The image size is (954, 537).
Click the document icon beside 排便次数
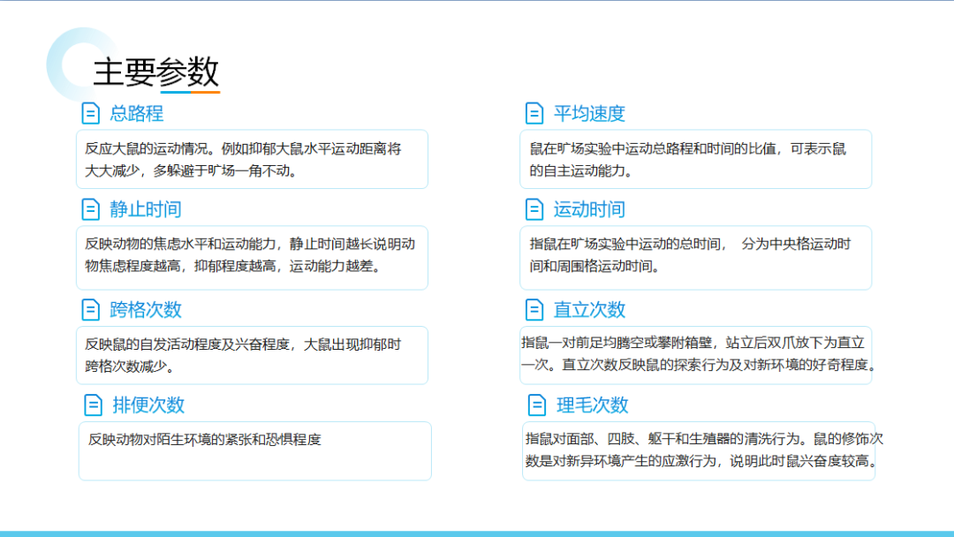[93, 405]
